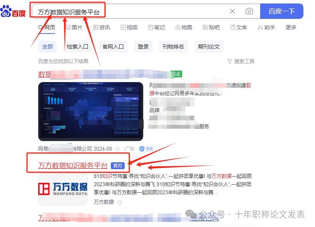
Task: Select the 全部 filter chip
Action: point(47,47)
